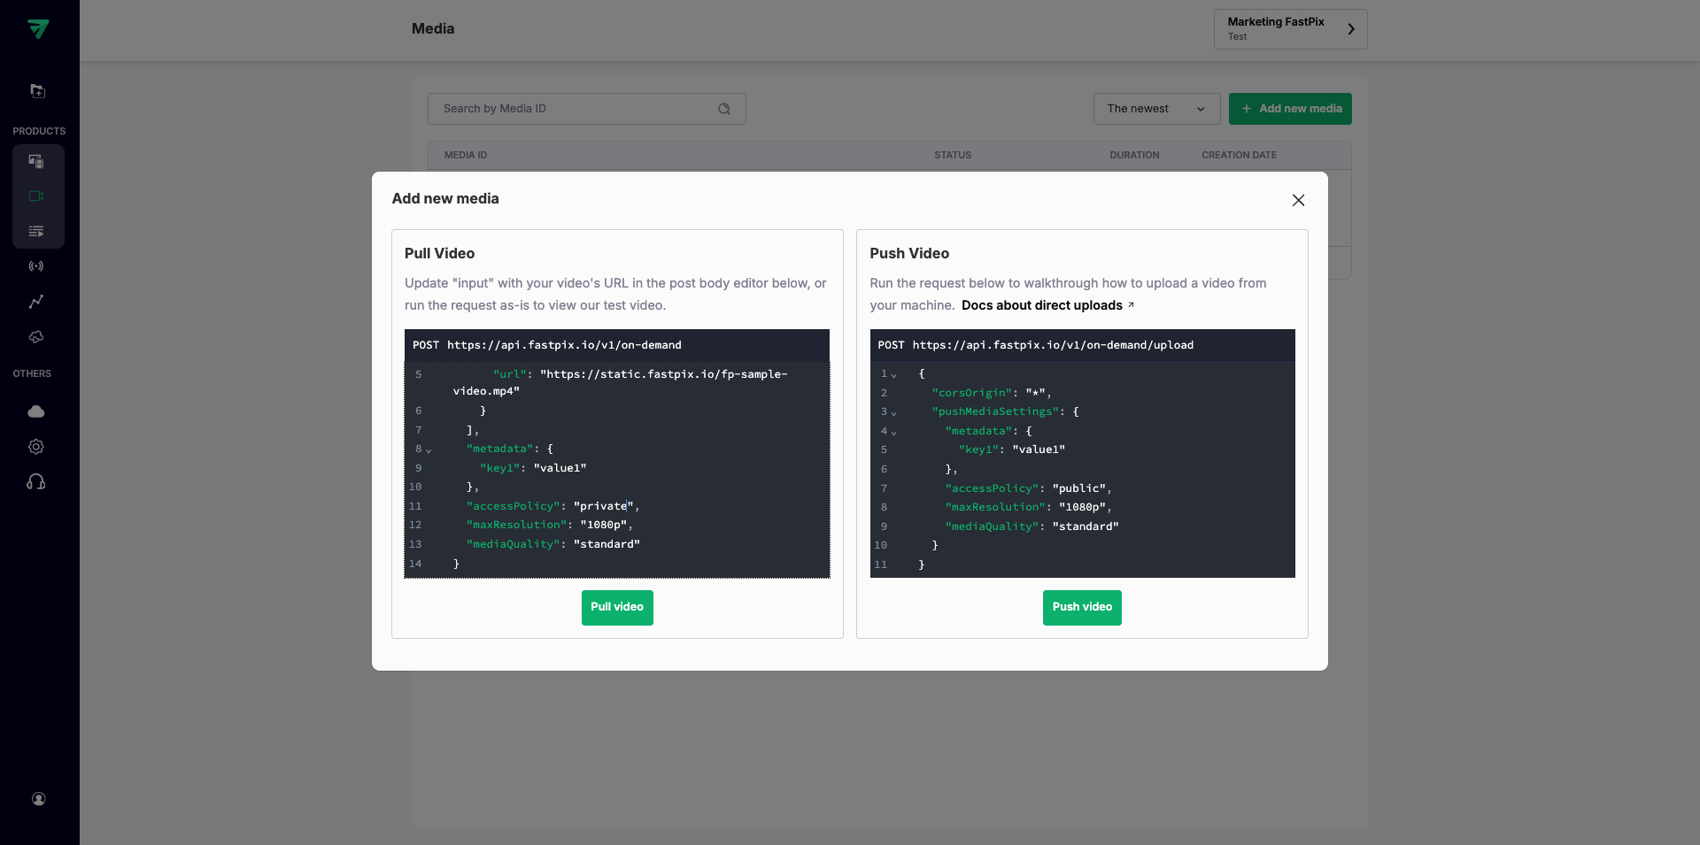This screenshot has height=845, width=1700.
Task: Open the Media assets icon in the sidebar
Action: click(36, 161)
